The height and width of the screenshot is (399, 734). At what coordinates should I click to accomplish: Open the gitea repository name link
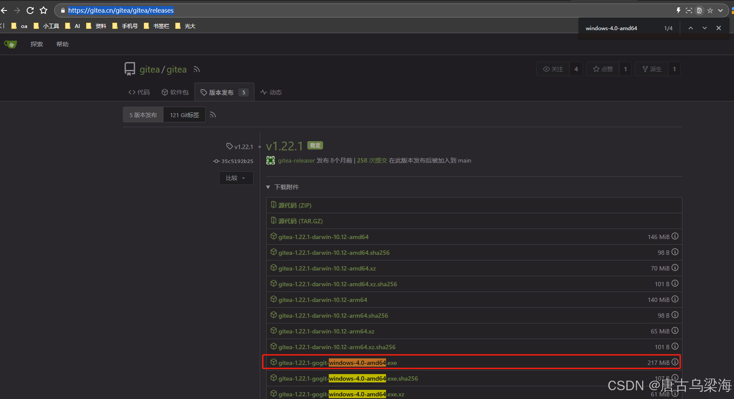[x=177, y=69]
